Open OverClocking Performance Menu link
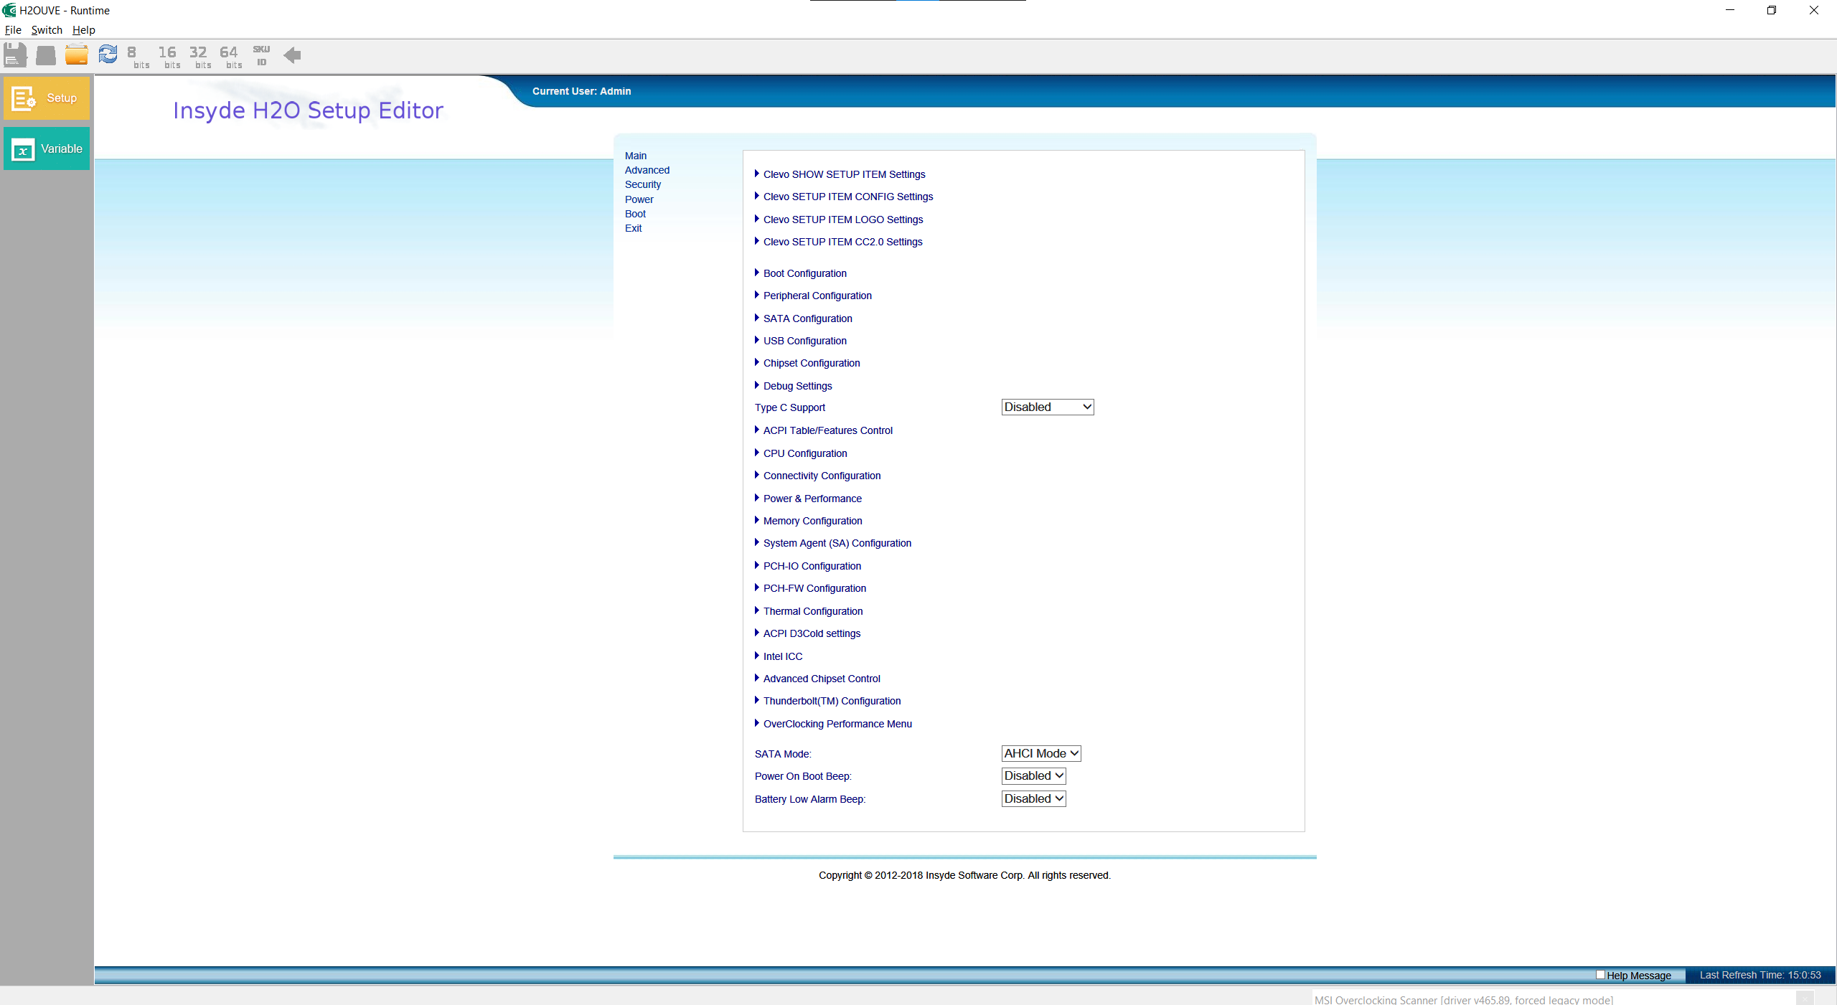The width and height of the screenshot is (1837, 1005). (x=837, y=724)
